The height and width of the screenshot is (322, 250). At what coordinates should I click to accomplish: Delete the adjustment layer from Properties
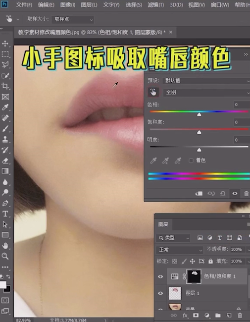(247, 193)
